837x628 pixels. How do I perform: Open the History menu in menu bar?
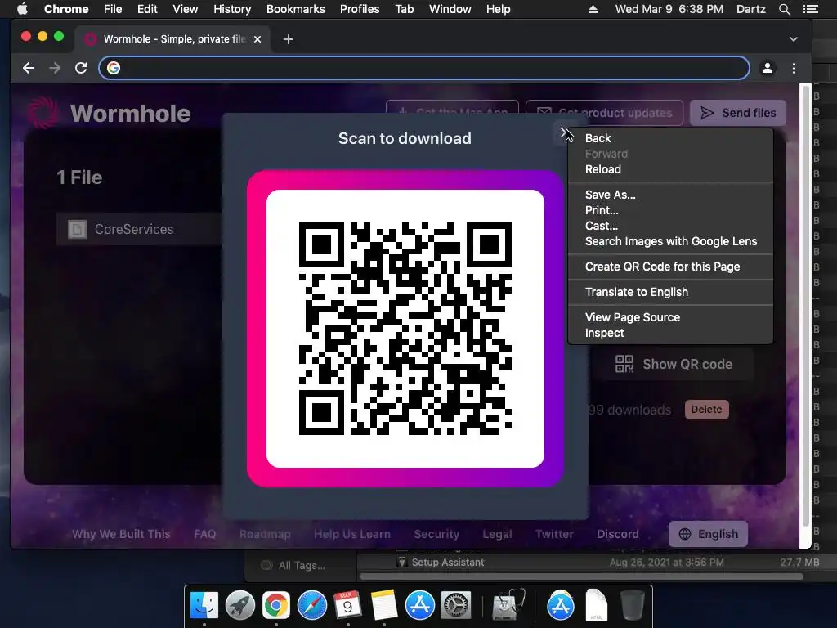tap(232, 9)
